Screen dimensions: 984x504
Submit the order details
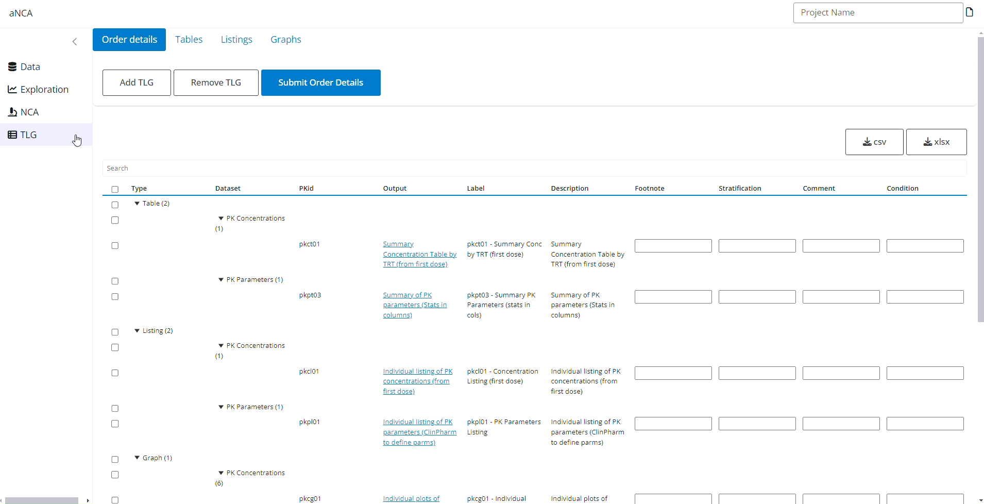pos(320,82)
